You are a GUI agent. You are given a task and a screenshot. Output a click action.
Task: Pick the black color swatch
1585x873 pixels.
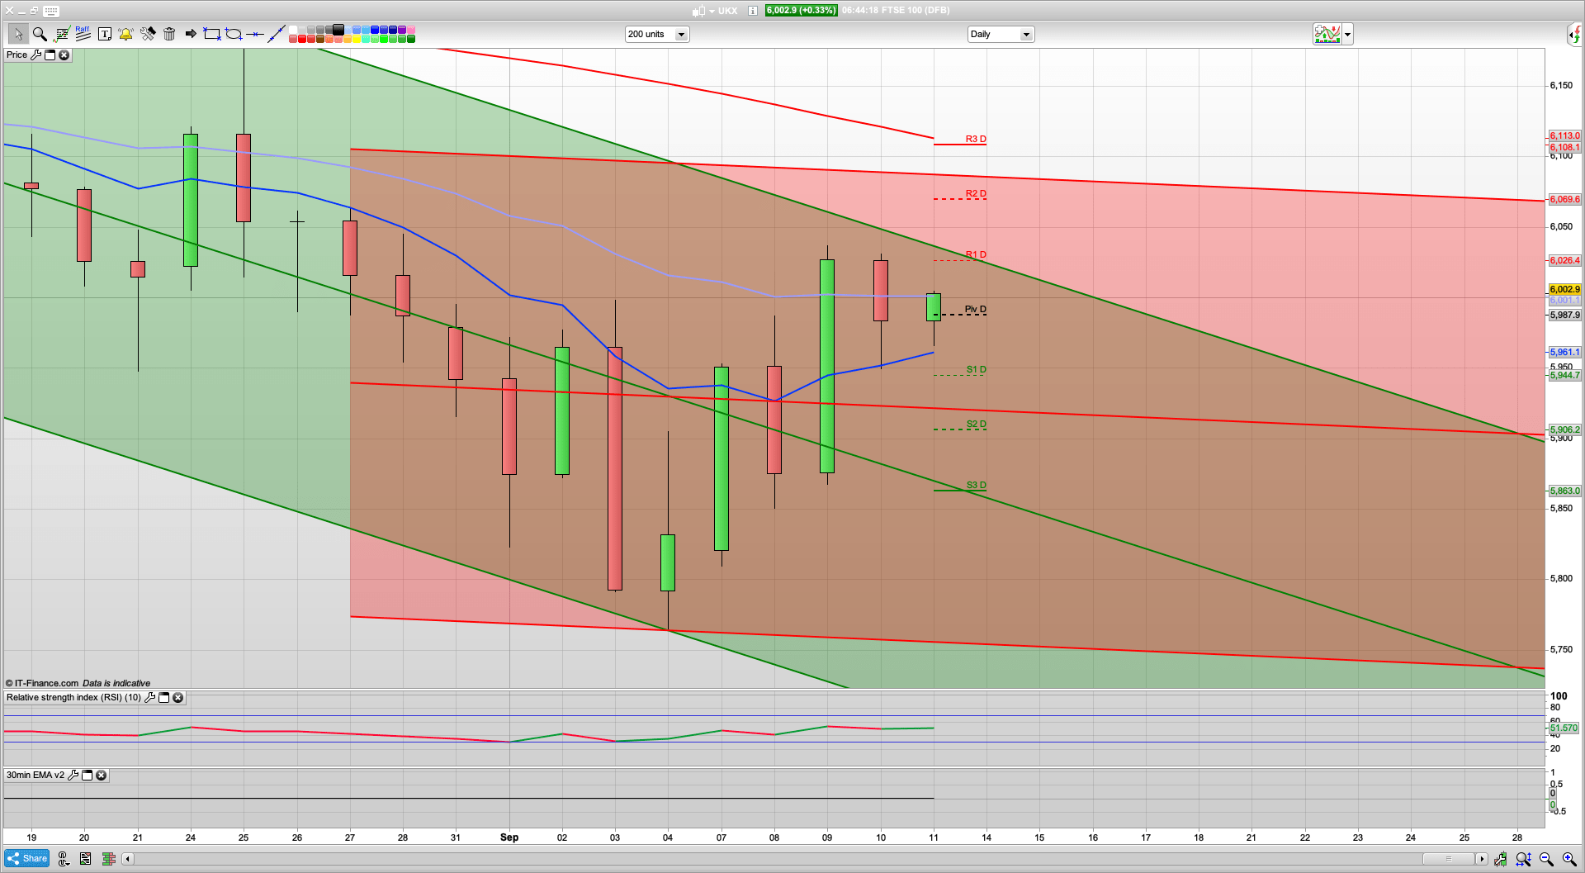(x=338, y=30)
